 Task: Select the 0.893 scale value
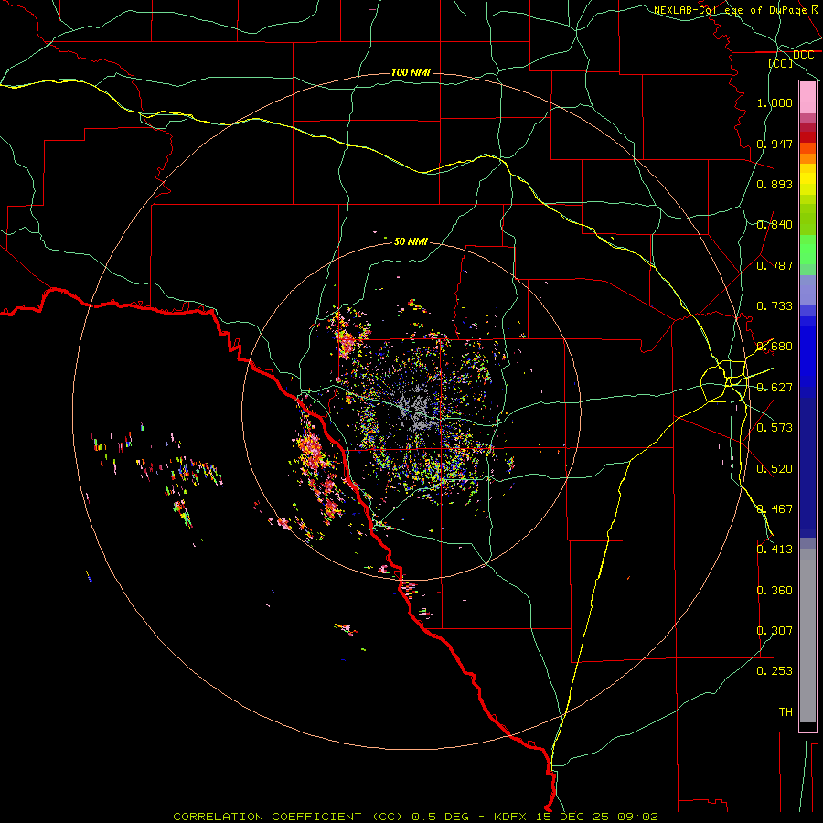click(775, 184)
